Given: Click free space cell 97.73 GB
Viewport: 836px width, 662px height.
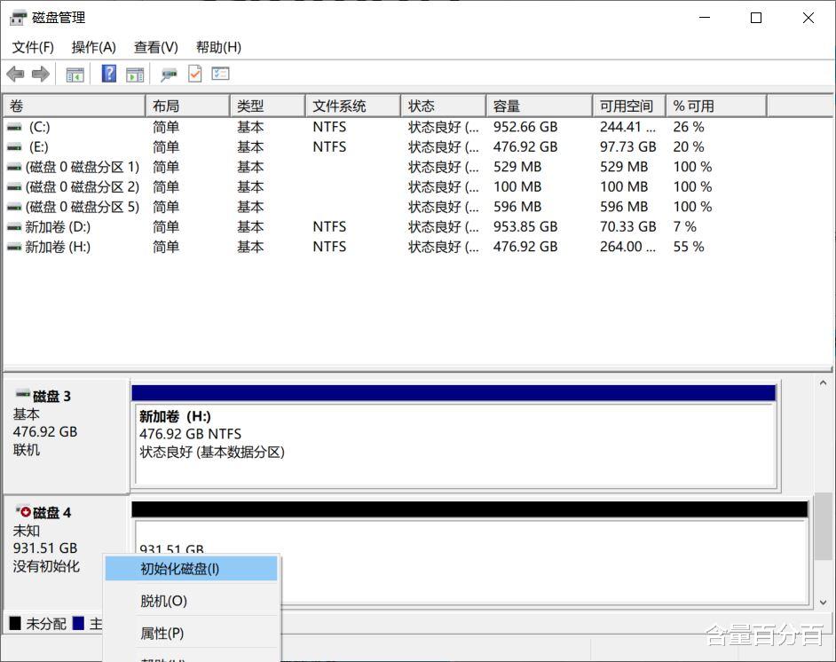Looking at the screenshot, I should tap(627, 147).
